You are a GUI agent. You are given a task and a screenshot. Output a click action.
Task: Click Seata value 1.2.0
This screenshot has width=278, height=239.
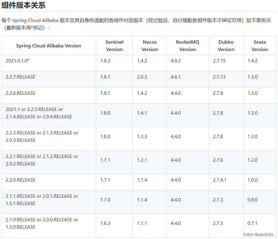click(253, 160)
